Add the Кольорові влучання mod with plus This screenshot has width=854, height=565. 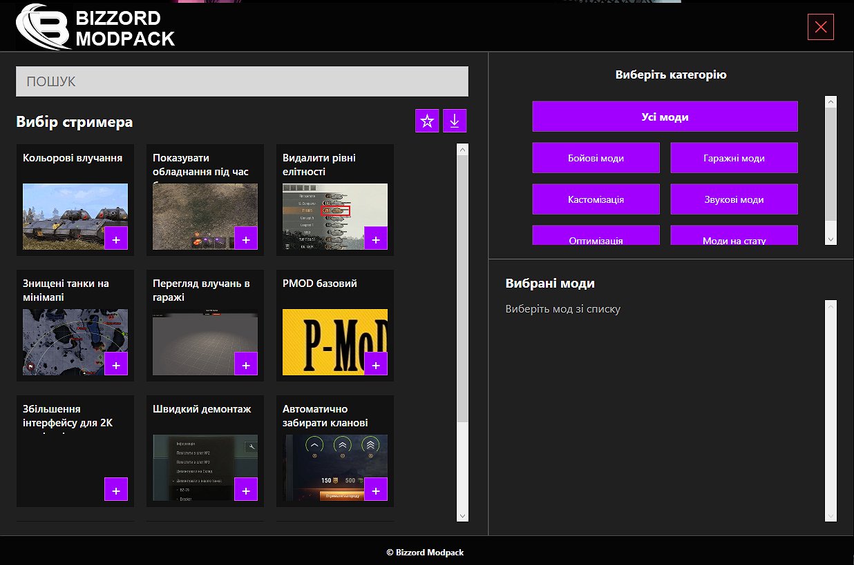coord(116,238)
